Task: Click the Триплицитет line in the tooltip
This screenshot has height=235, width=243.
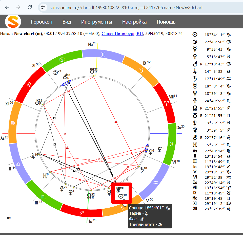Action: [146, 224]
